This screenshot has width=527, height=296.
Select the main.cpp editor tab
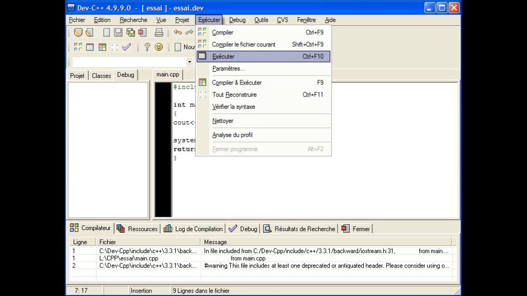[x=168, y=74]
